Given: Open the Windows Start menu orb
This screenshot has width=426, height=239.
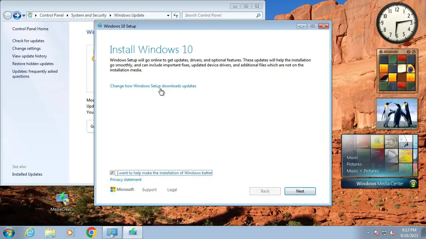Looking at the screenshot, I should click(x=9, y=232).
